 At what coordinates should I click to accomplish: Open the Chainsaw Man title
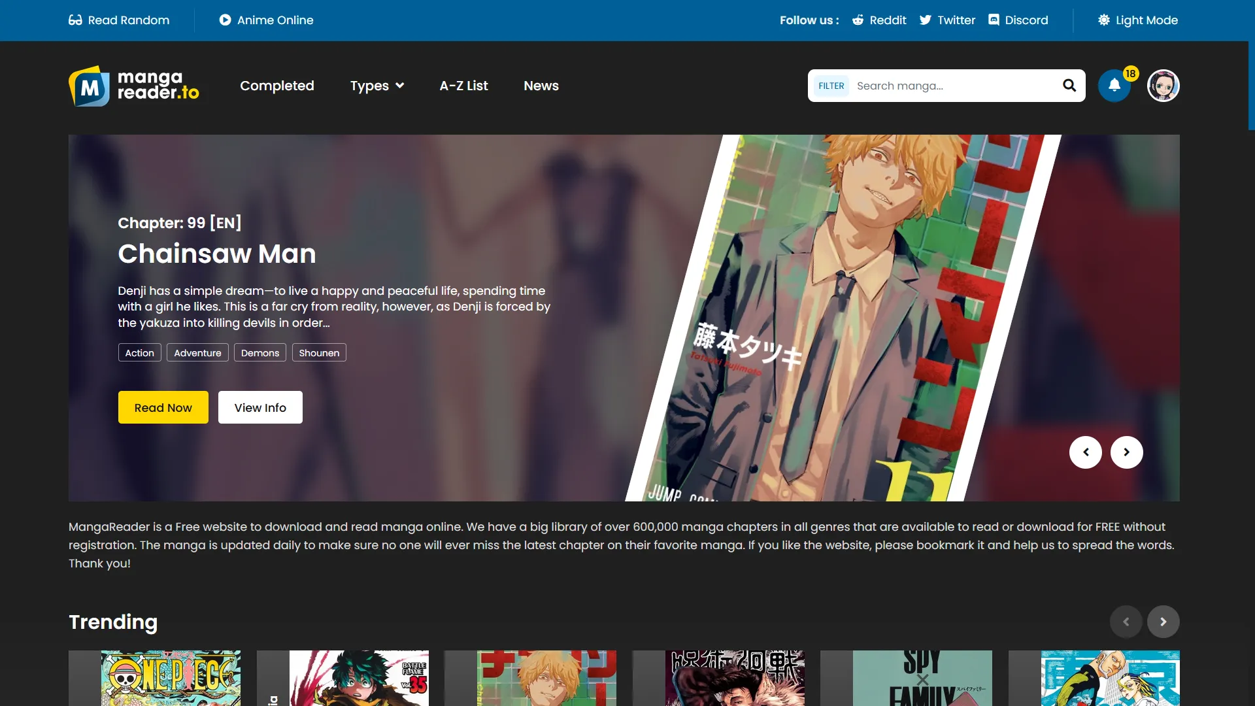217,254
